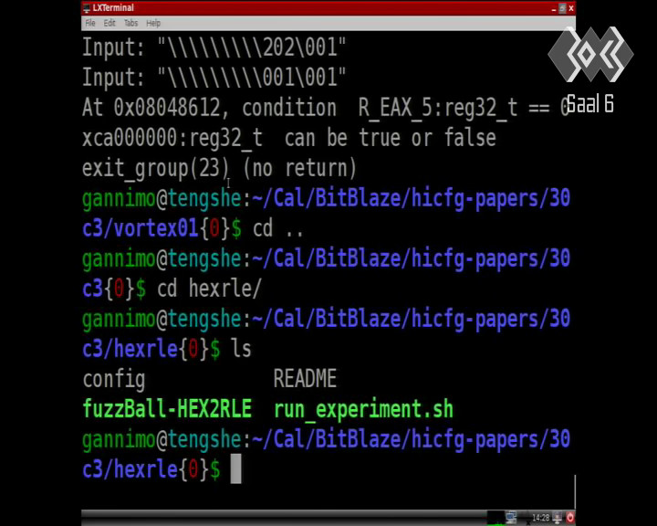Click the run_experiment.sh file name
Image resolution: width=657 pixels, height=526 pixels.
point(363,409)
